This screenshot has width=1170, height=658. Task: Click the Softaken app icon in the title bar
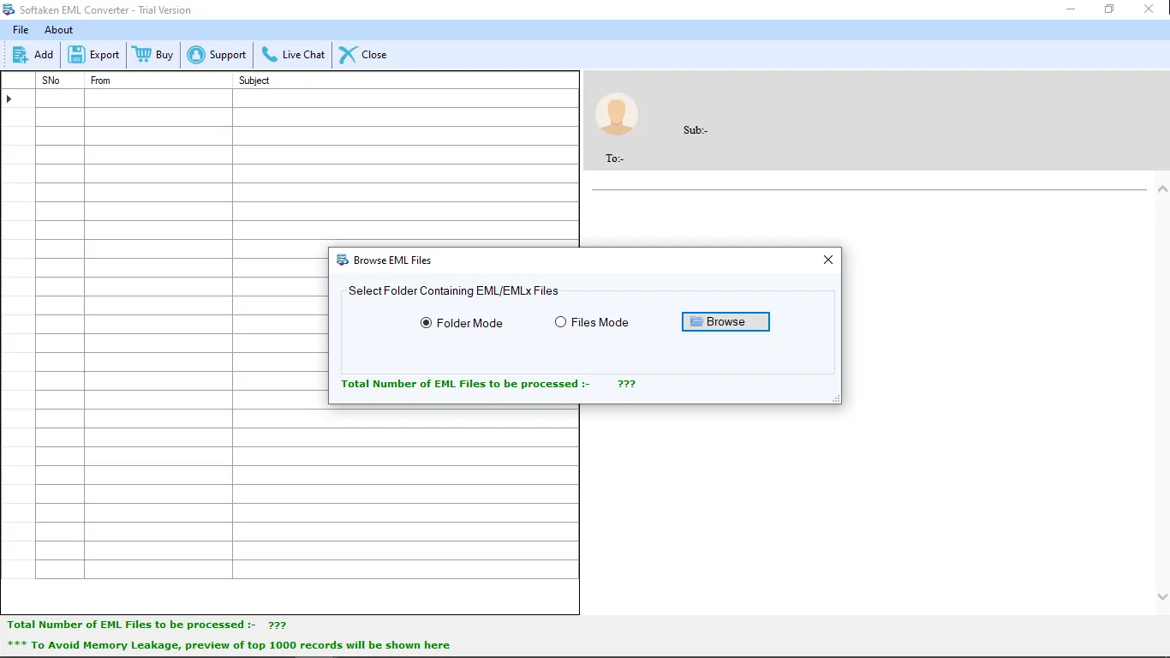click(9, 9)
